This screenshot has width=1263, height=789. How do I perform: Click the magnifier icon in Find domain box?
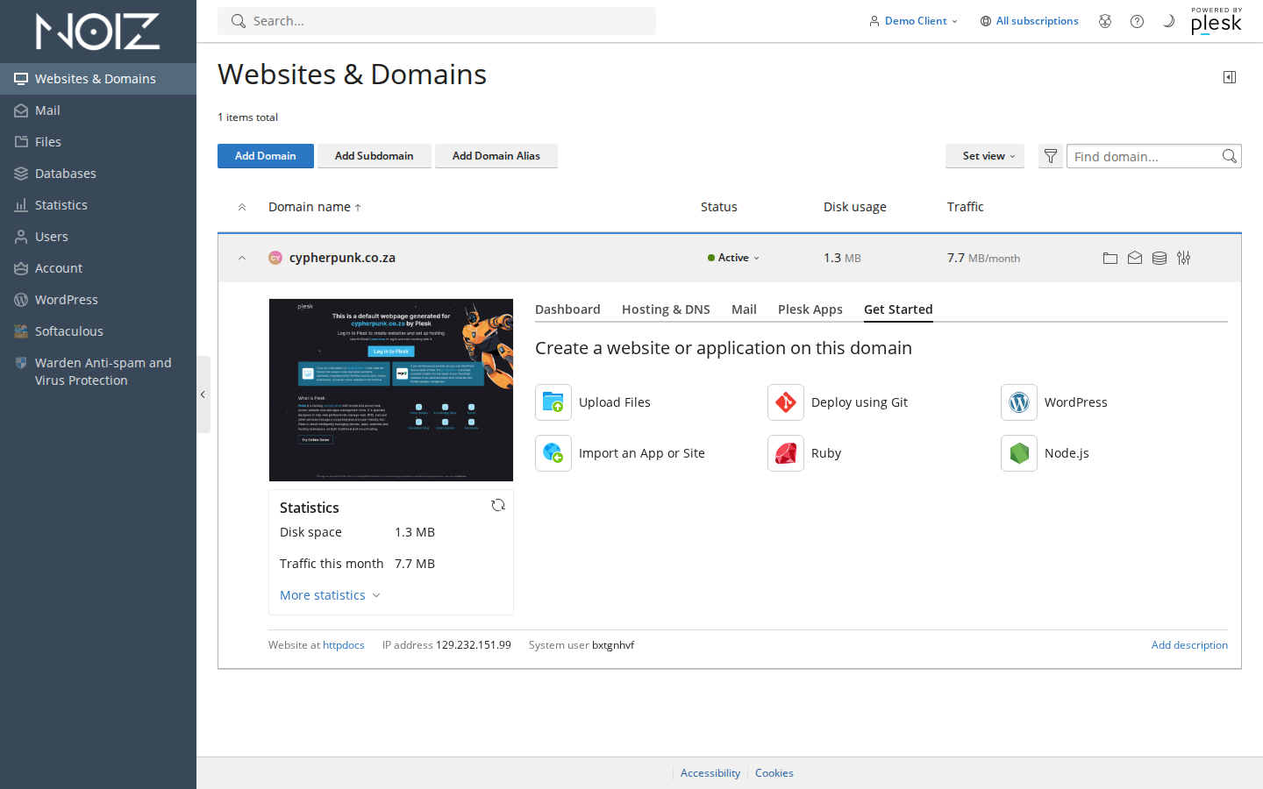[x=1230, y=156]
